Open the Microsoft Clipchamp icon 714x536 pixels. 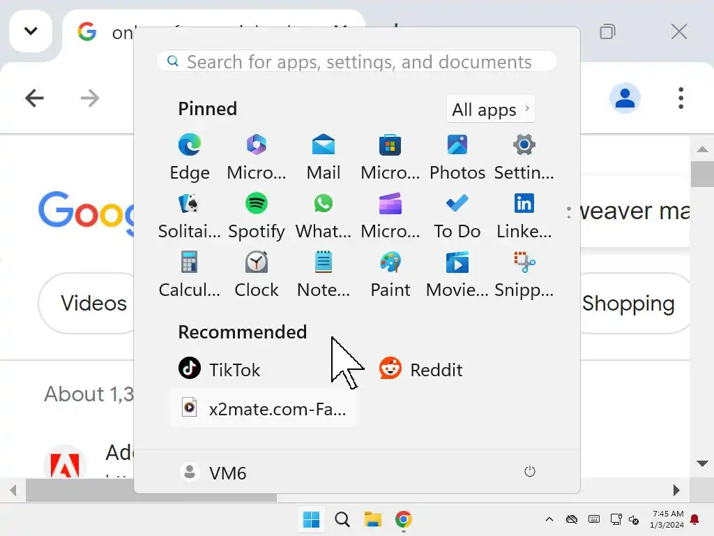click(x=390, y=216)
